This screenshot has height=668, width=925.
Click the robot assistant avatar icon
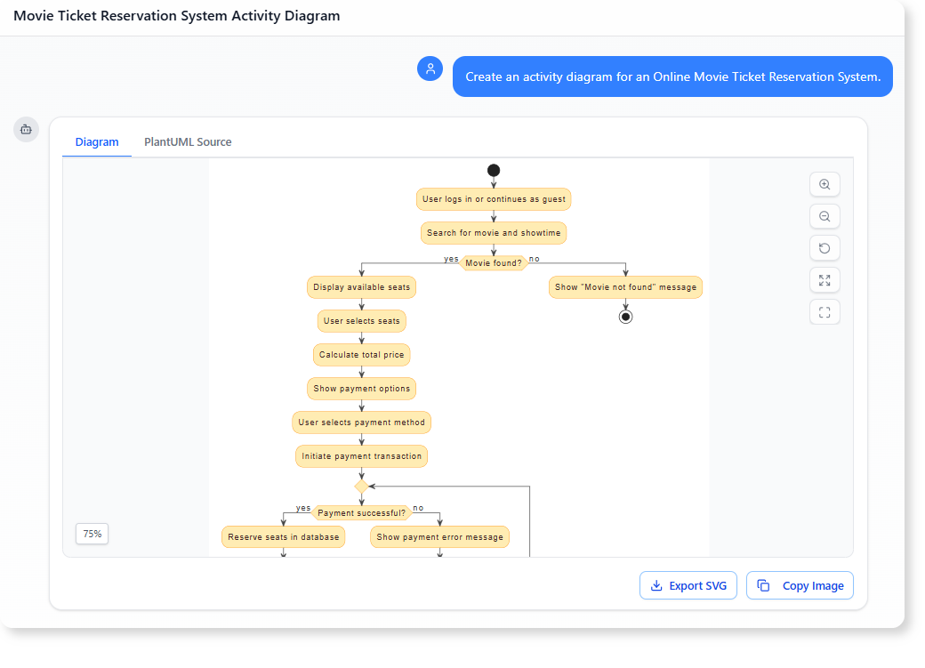[26, 129]
